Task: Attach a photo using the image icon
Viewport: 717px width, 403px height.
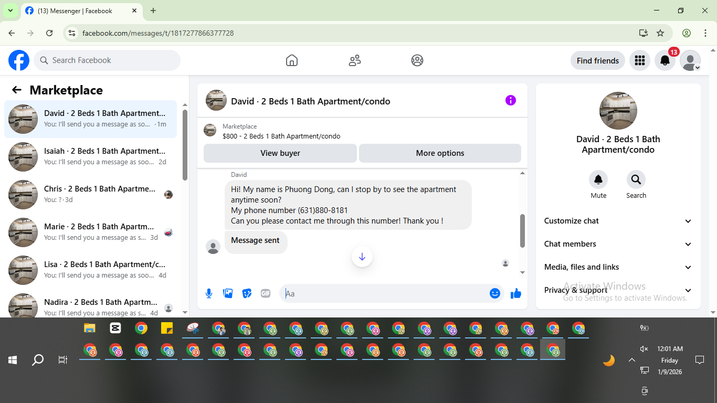Action: click(x=228, y=293)
